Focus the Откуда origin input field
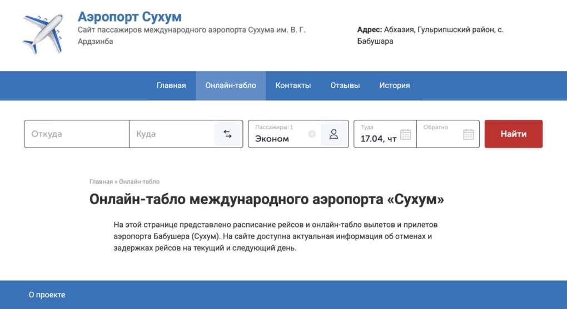Image resolution: width=567 pixels, height=309 pixels. point(77,134)
